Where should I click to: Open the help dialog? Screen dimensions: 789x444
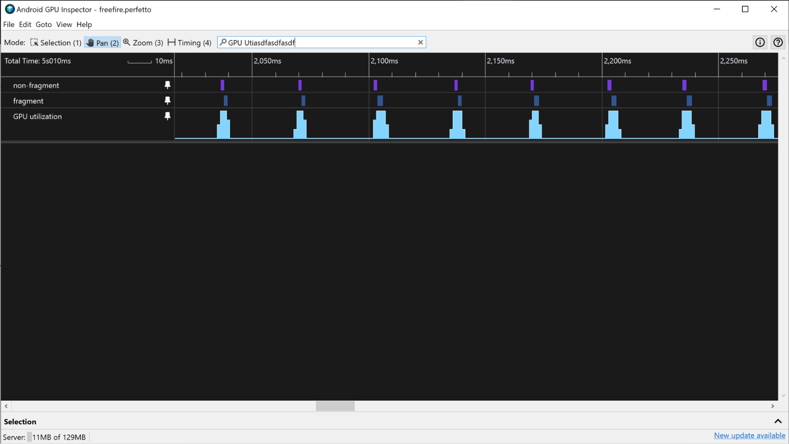tap(778, 42)
